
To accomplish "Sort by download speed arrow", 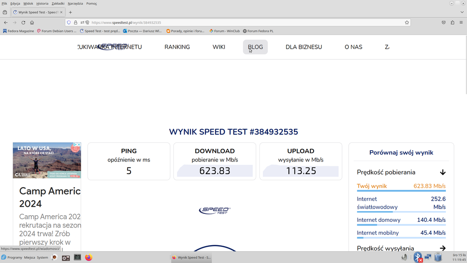I will (x=443, y=172).
